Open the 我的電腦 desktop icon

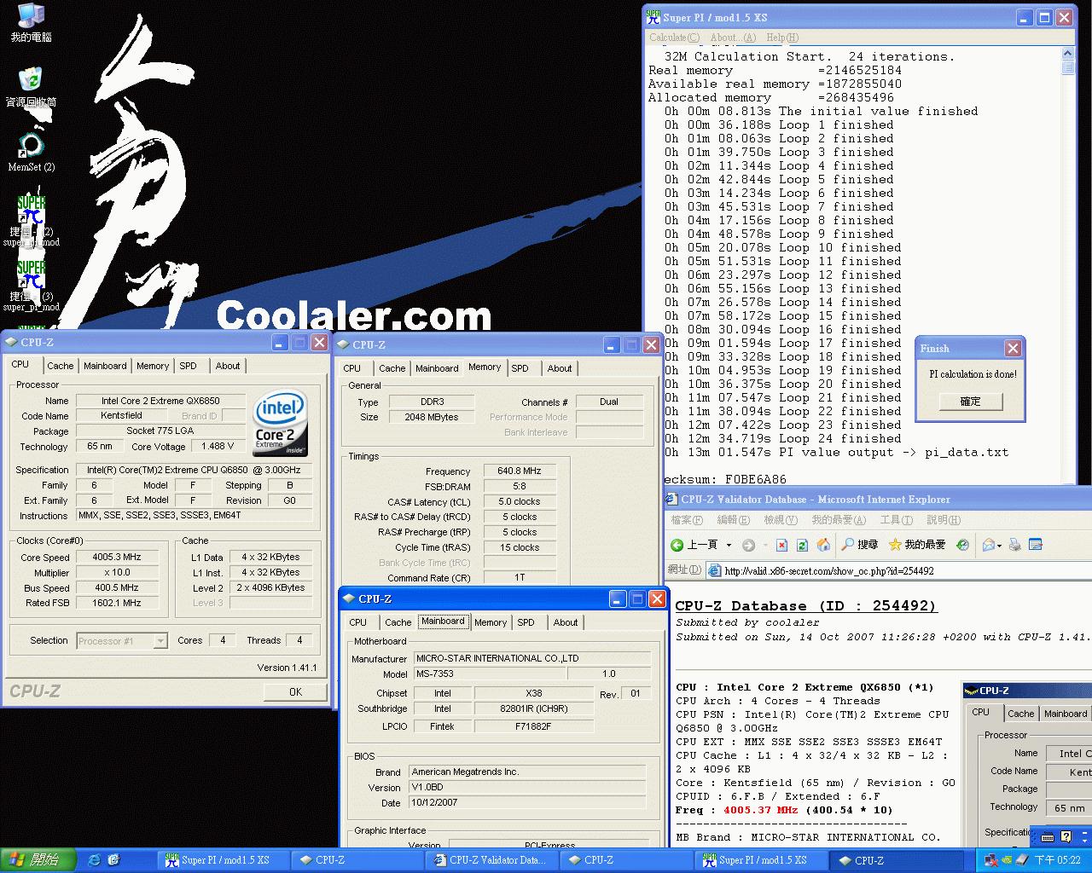[32, 23]
